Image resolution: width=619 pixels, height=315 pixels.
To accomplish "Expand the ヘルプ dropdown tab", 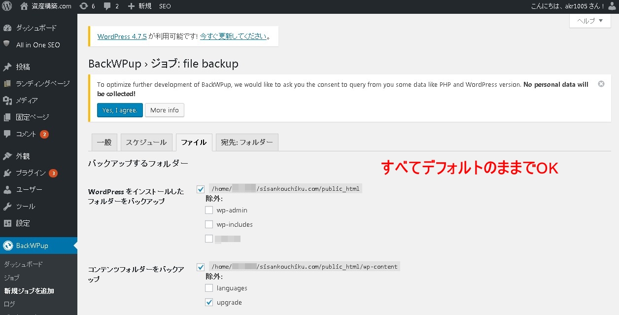I will tap(590, 21).
